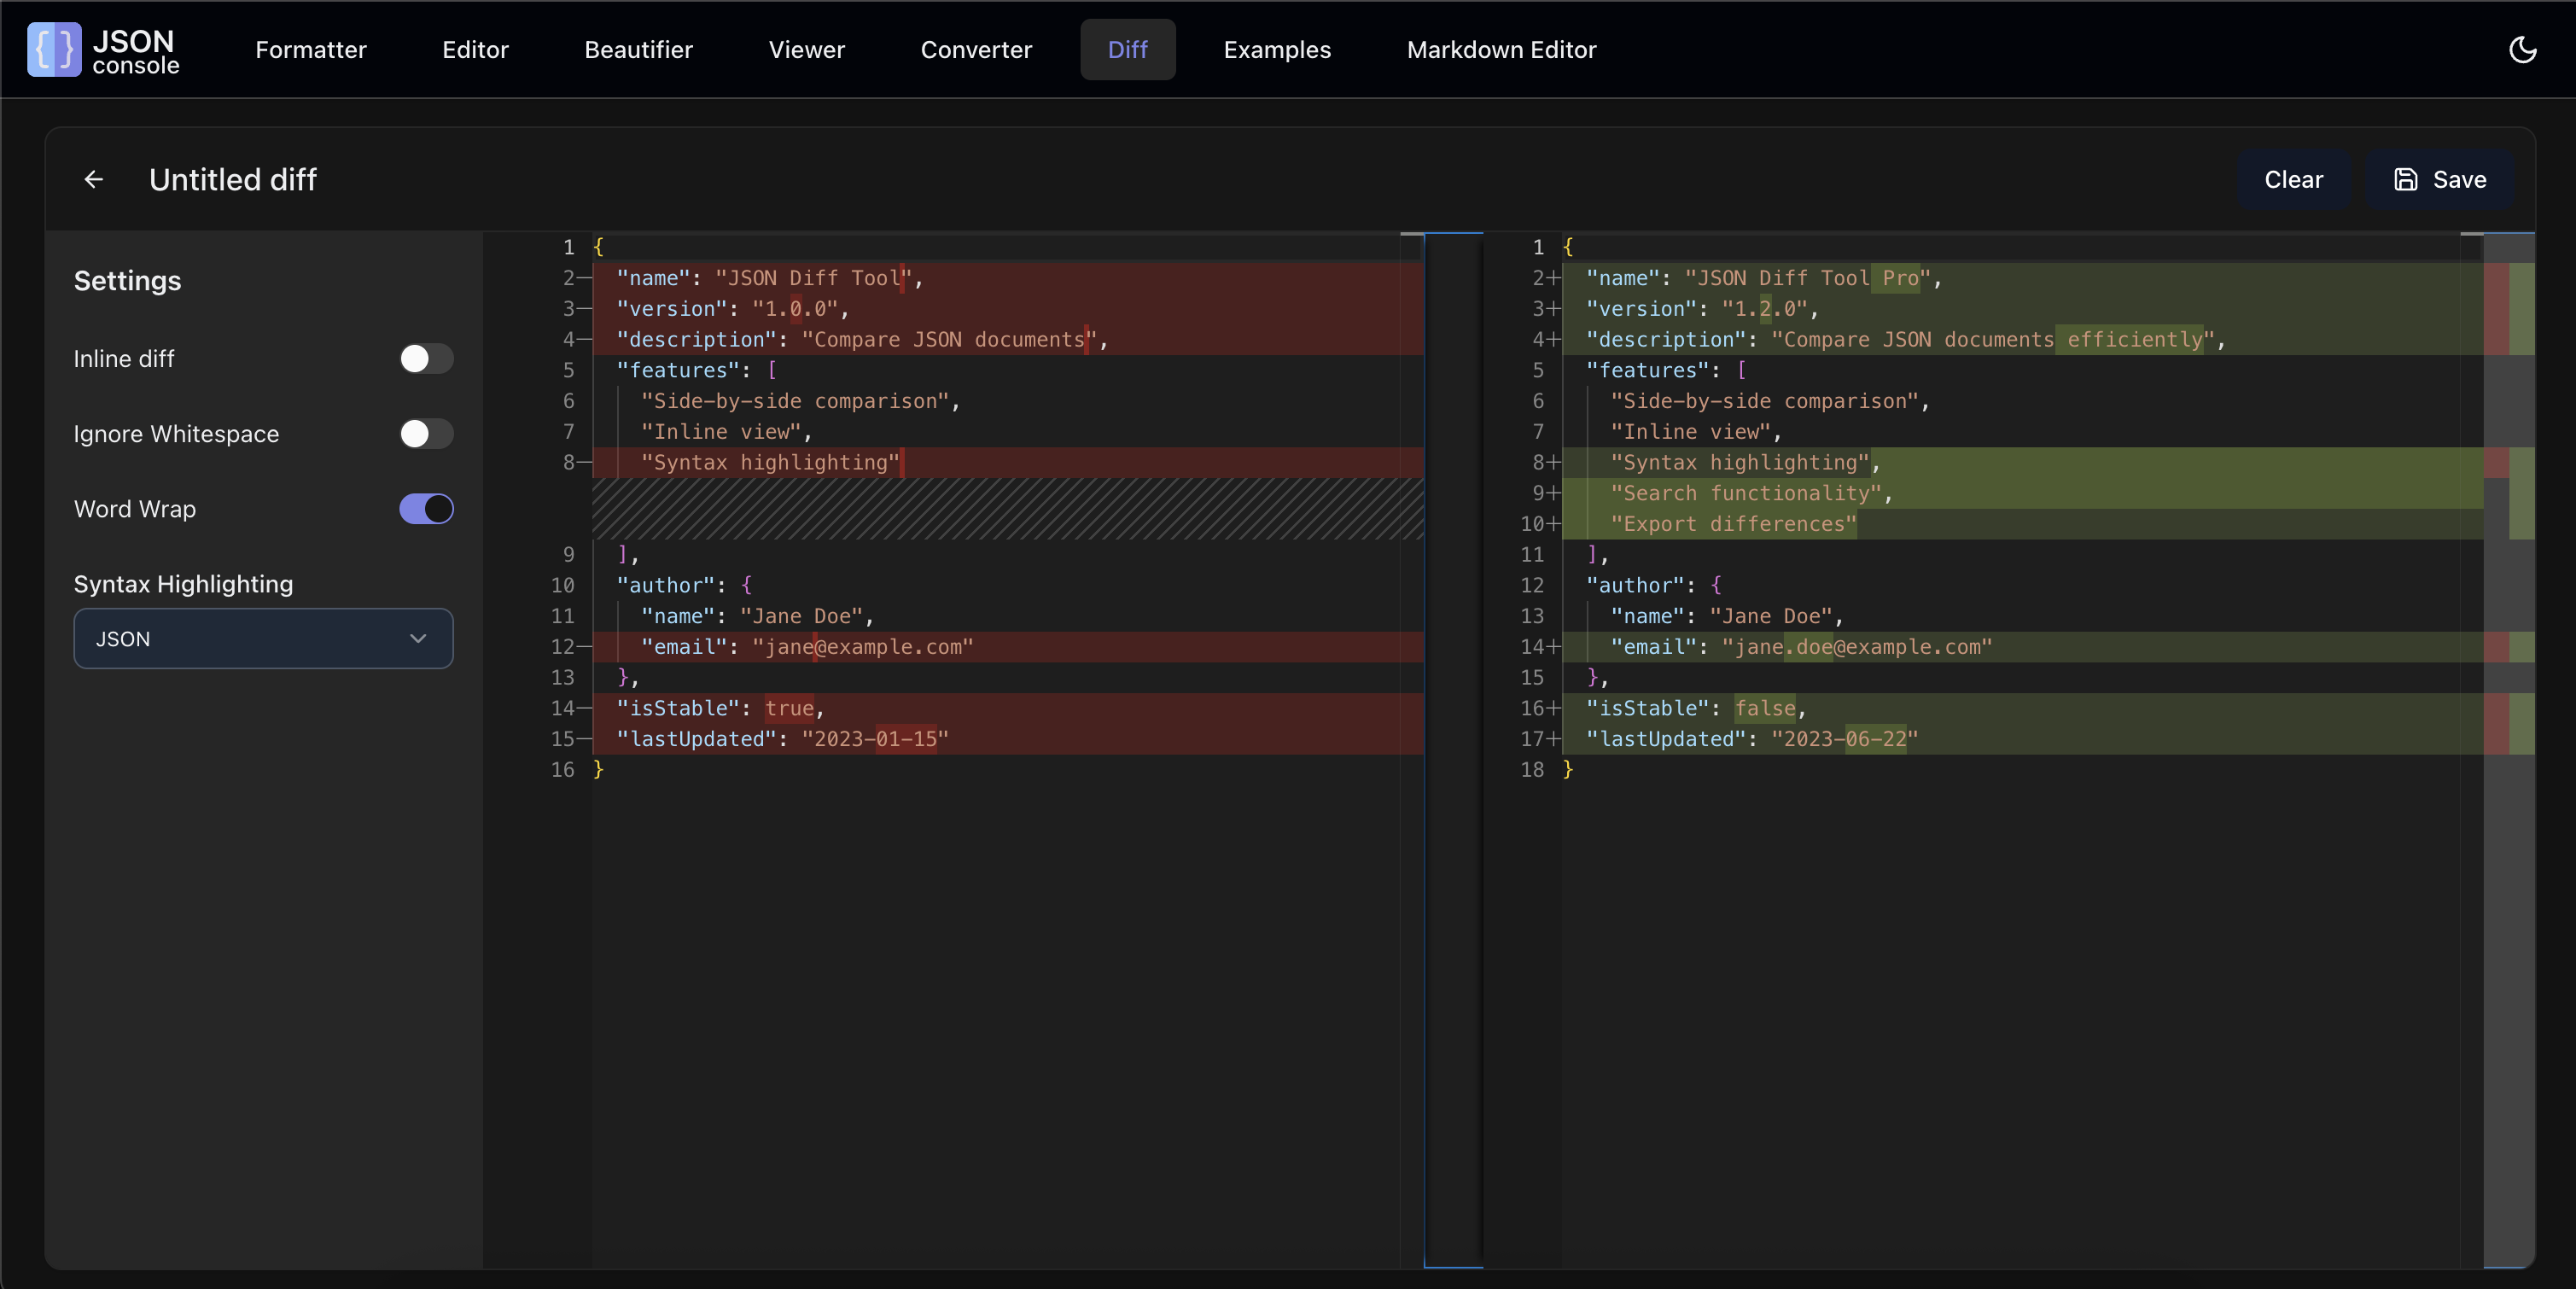Open the Formatter tab
Image resolution: width=2576 pixels, height=1289 pixels.
pyautogui.click(x=311, y=49)
